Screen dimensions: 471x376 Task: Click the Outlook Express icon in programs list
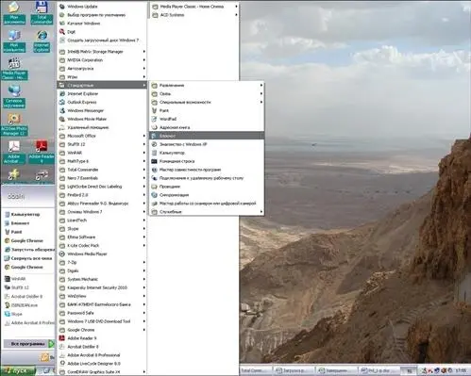62,102
